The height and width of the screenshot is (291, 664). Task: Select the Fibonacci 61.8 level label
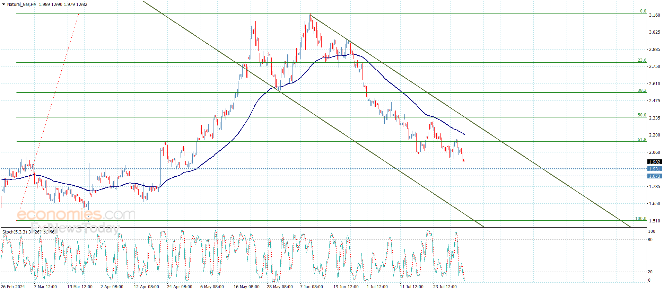(x=642, y=140)
